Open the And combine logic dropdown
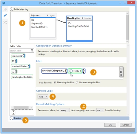 (x=43, y=96)
